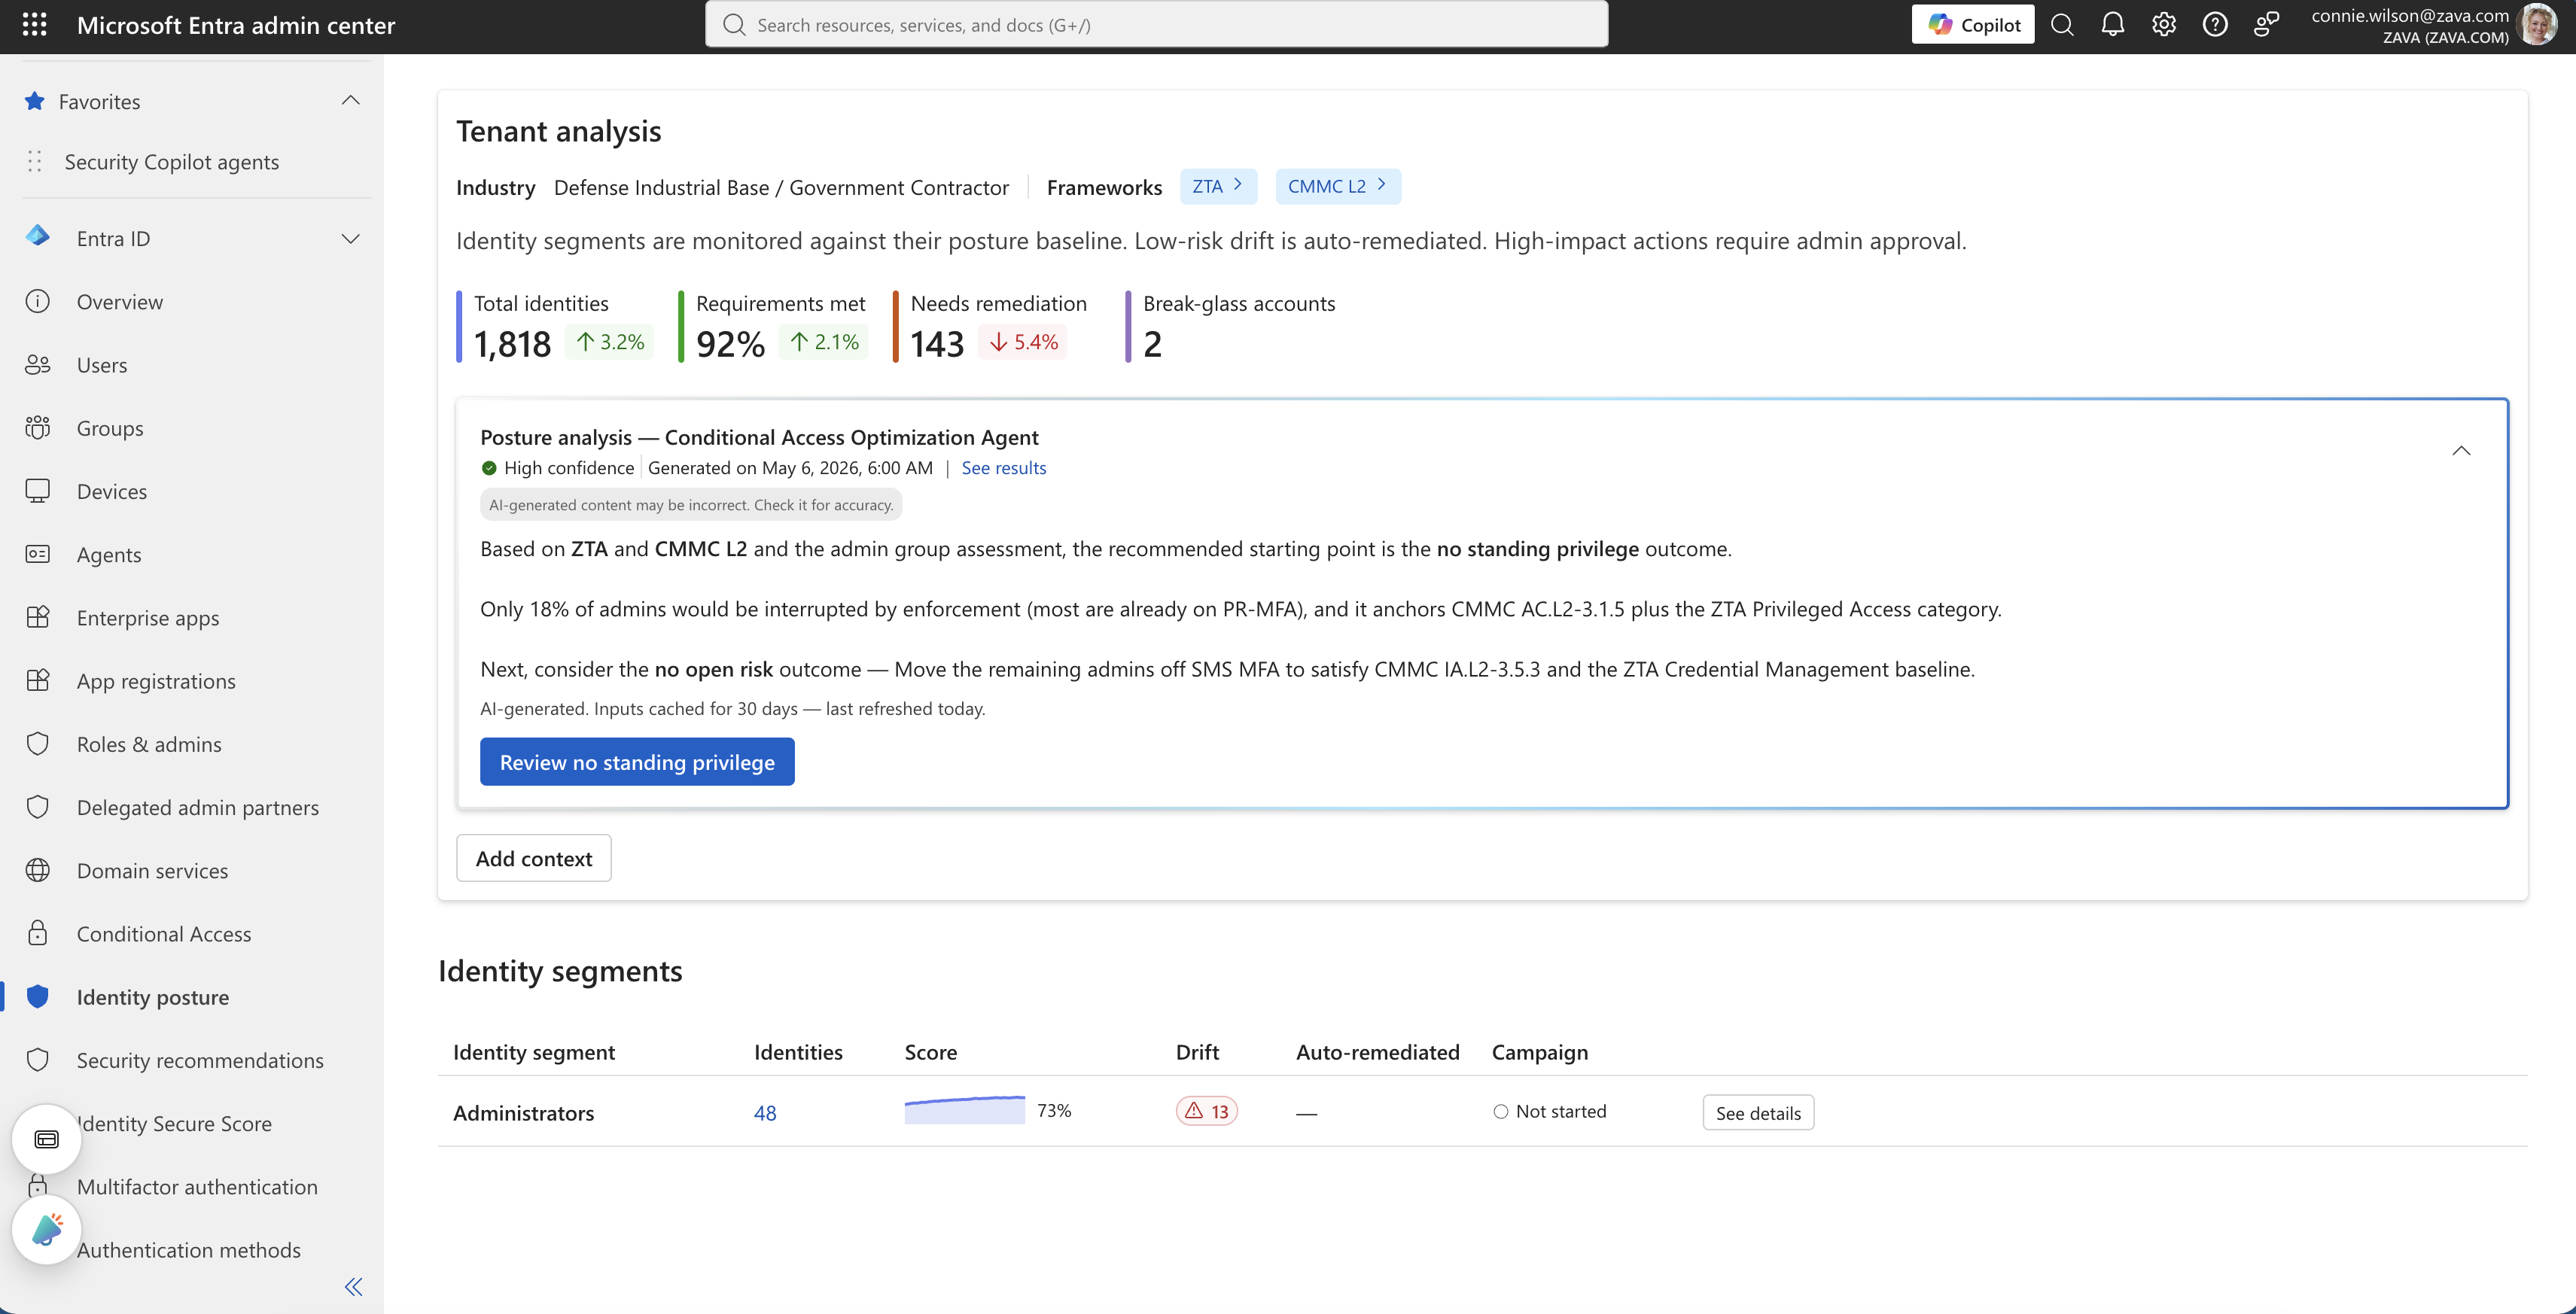The width and height of the screenshot is (2576, 1314).
Task: Open the notifications bell
Action: click(2112, 24)
